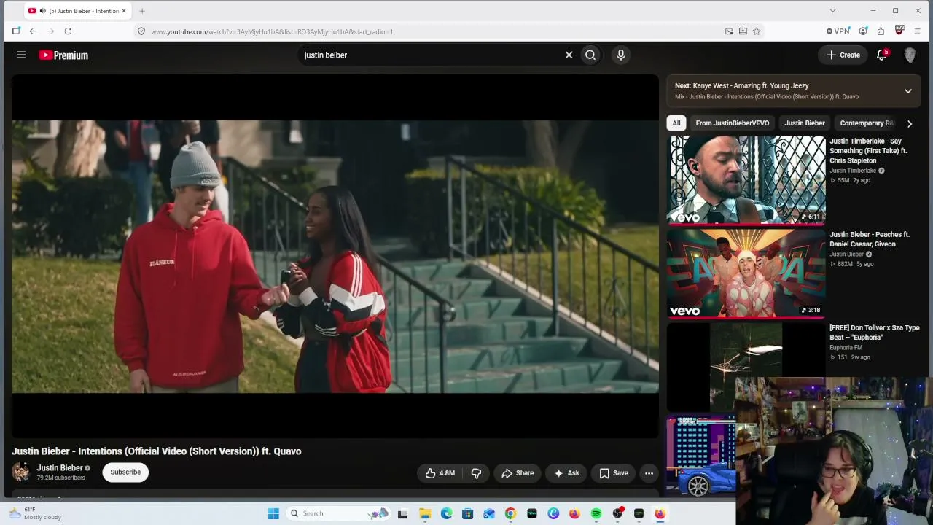Click the video player to pause

point(335,257)
